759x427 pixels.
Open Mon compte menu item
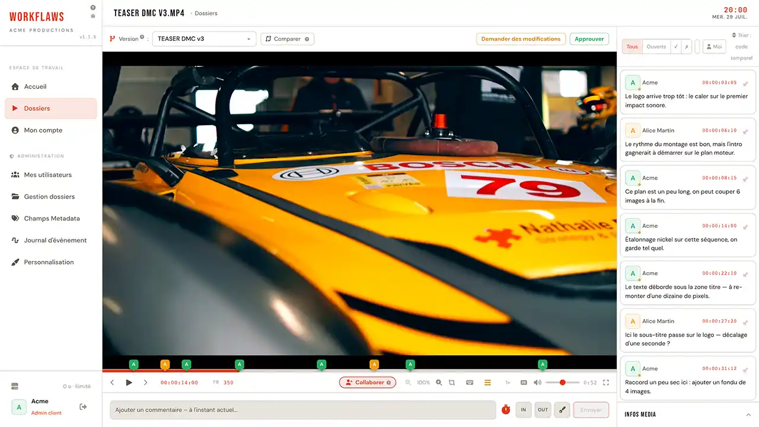pos(51,130)
